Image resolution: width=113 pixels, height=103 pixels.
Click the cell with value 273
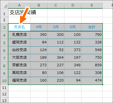39,65
